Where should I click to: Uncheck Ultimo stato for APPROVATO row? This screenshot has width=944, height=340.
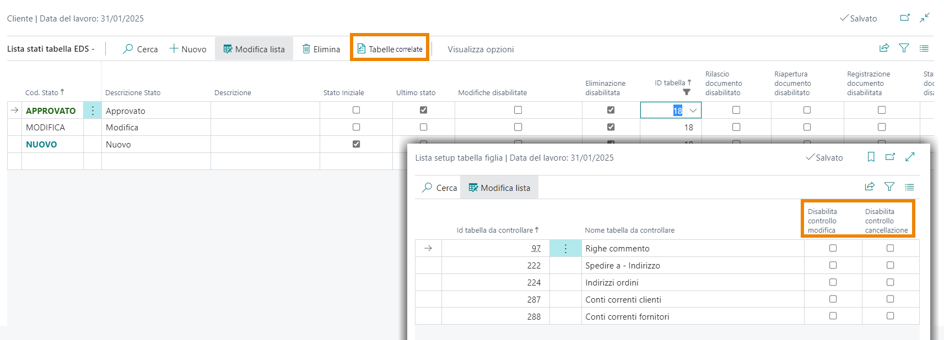click(x=423, y=110)
